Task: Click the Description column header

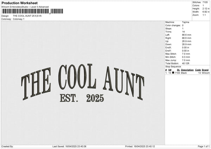Action: [187, 70]
